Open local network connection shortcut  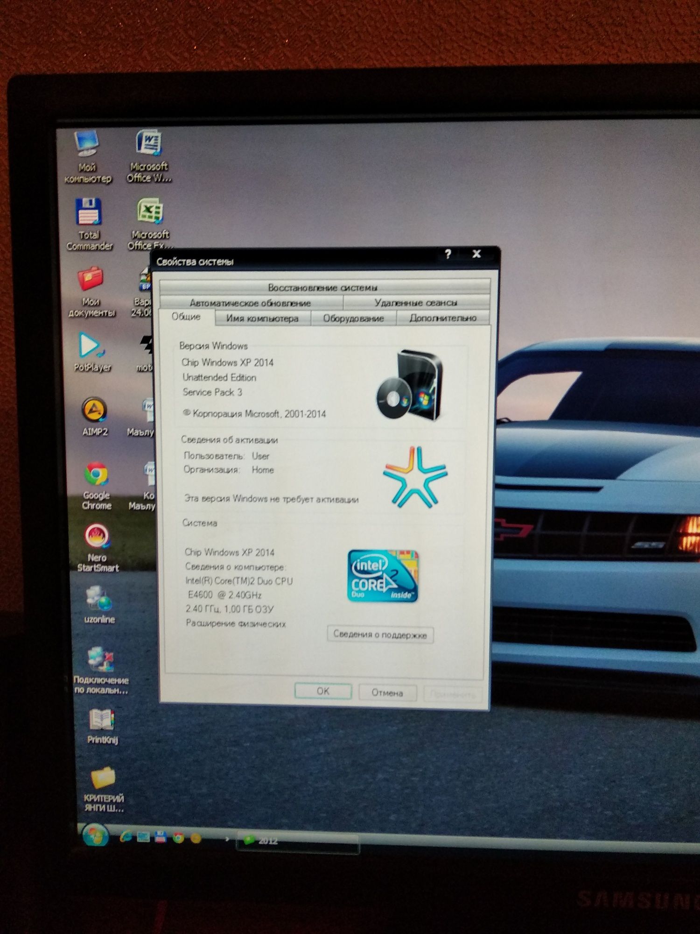(x=101, y=670)
